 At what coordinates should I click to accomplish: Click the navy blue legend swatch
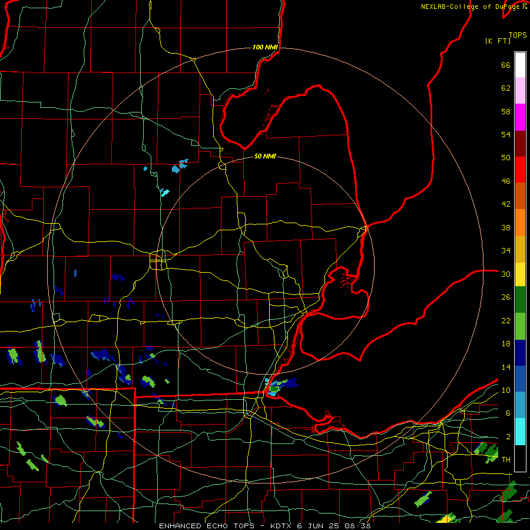click(520, 353)
